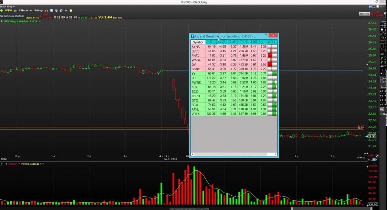
Task: Select the highlighted percent scale option
Action: pos(374,160)
